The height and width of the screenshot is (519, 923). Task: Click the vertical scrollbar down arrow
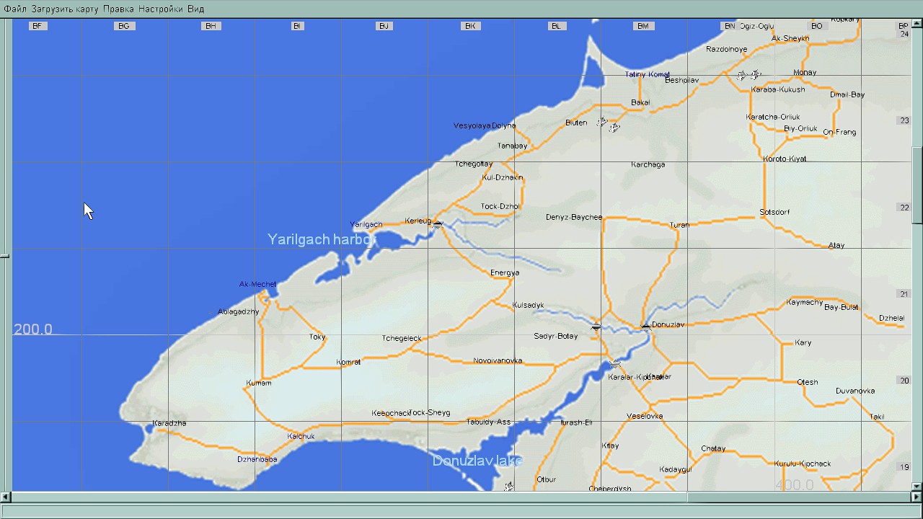[918, 487]
